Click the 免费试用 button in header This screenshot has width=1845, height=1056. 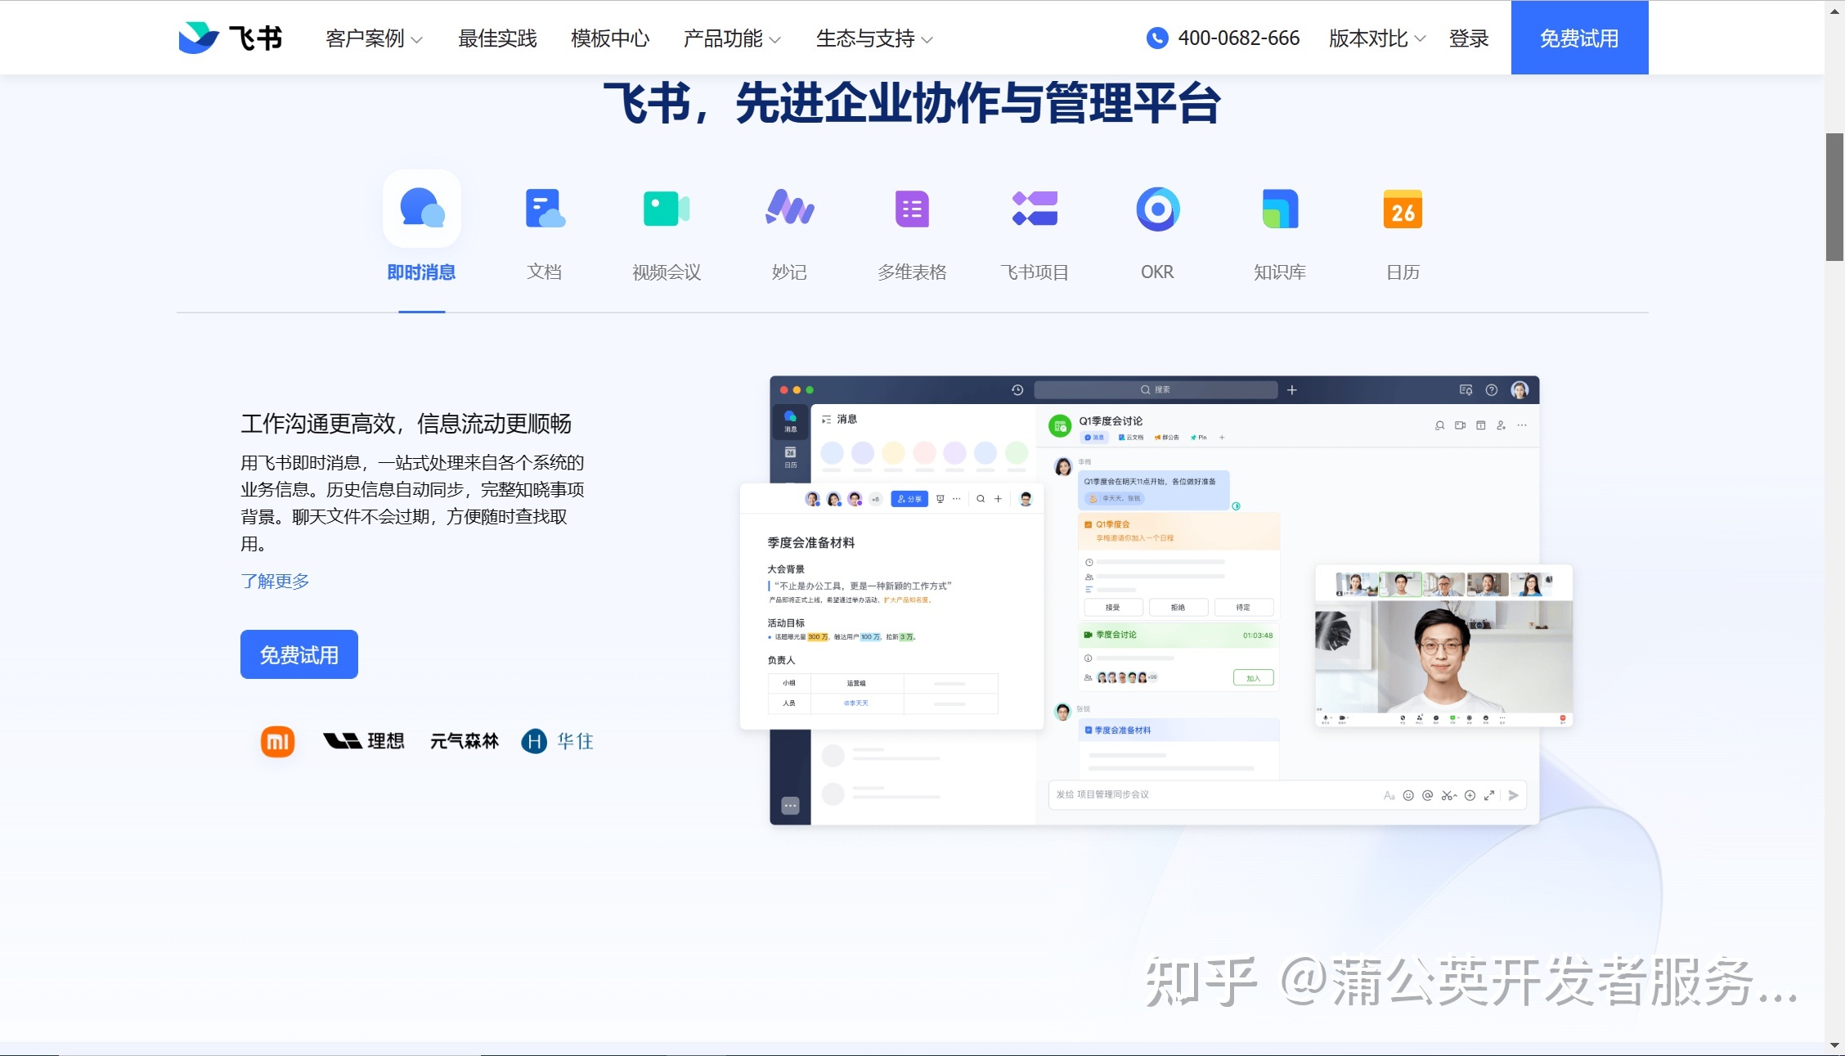click(1579, 38)
